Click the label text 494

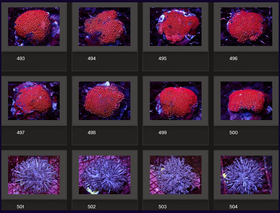coord(92,58)
